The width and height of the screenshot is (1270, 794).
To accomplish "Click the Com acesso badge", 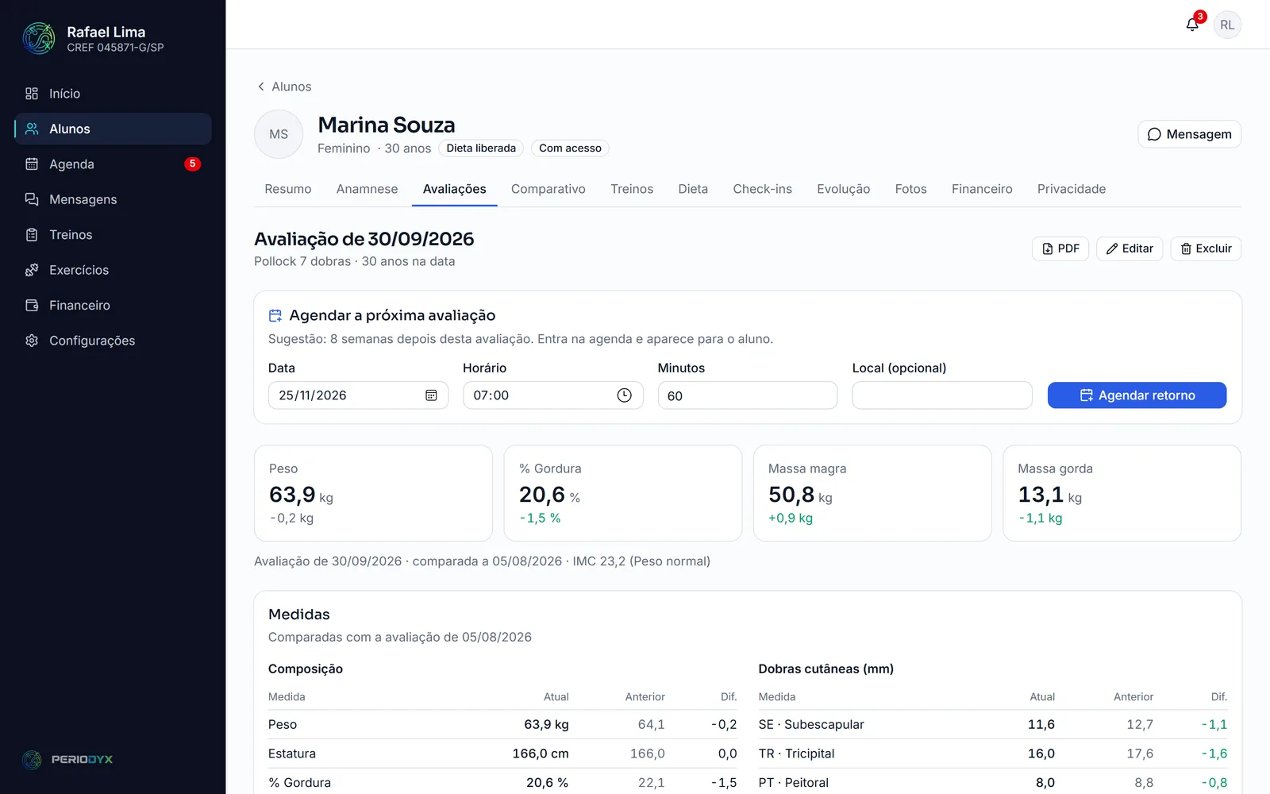I will 570,148.
